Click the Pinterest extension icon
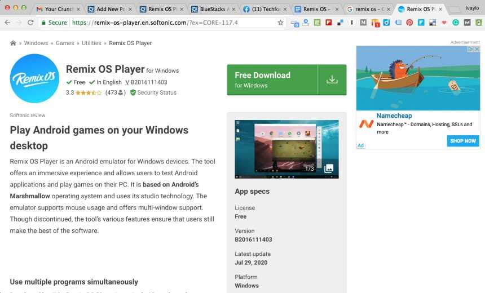Screen dimensions: 485x293 click(409, 23)
